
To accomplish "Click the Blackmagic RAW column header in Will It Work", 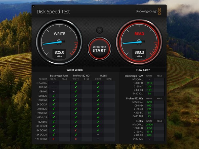I will (x=59, y=76).
